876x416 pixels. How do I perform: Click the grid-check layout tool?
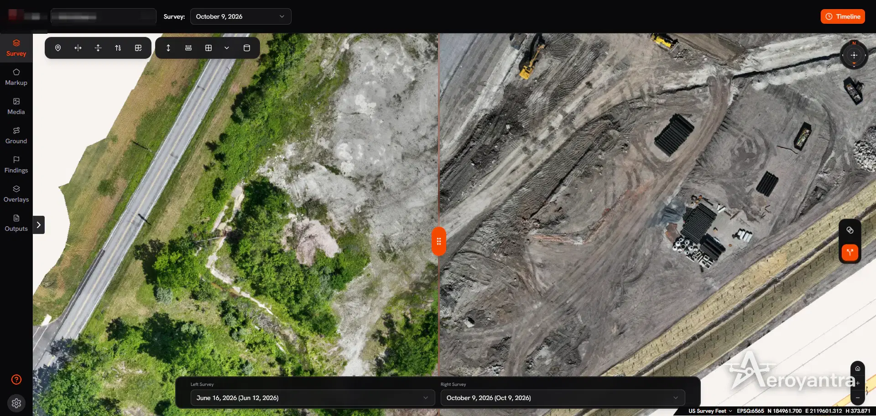[x=138, y=48]
